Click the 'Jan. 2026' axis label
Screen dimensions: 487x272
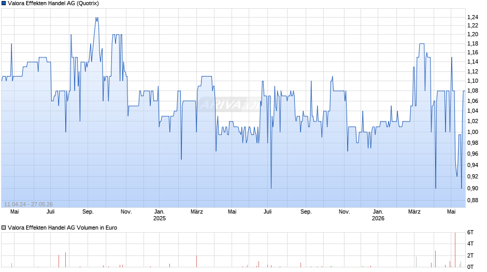pos(378,215)
